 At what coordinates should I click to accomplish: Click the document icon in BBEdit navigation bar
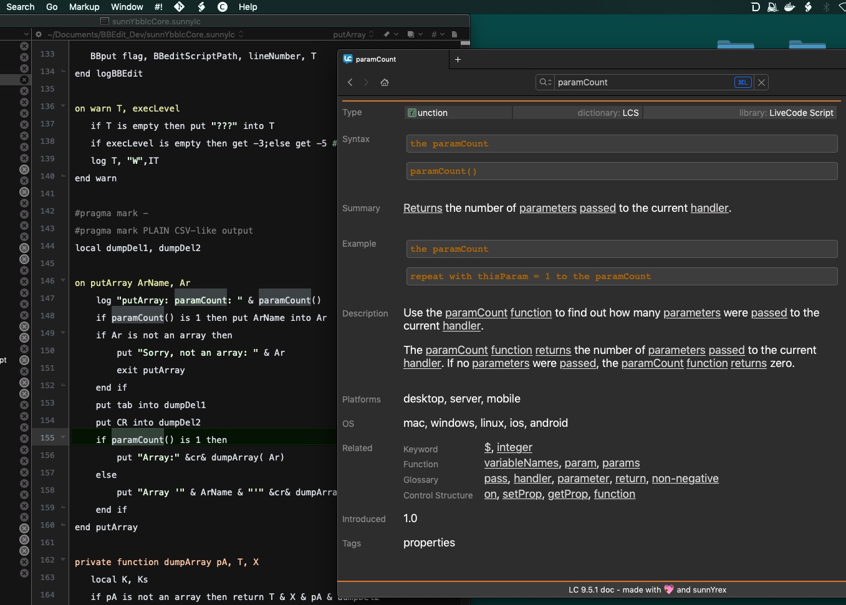point(454,34)
